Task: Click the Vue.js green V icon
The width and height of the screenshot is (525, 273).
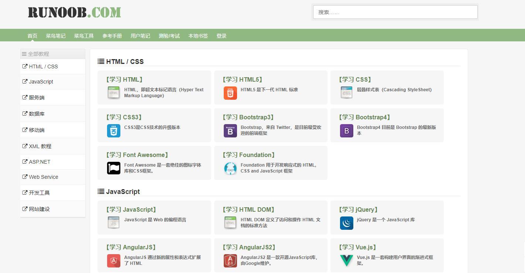Action: coord(346,260)
